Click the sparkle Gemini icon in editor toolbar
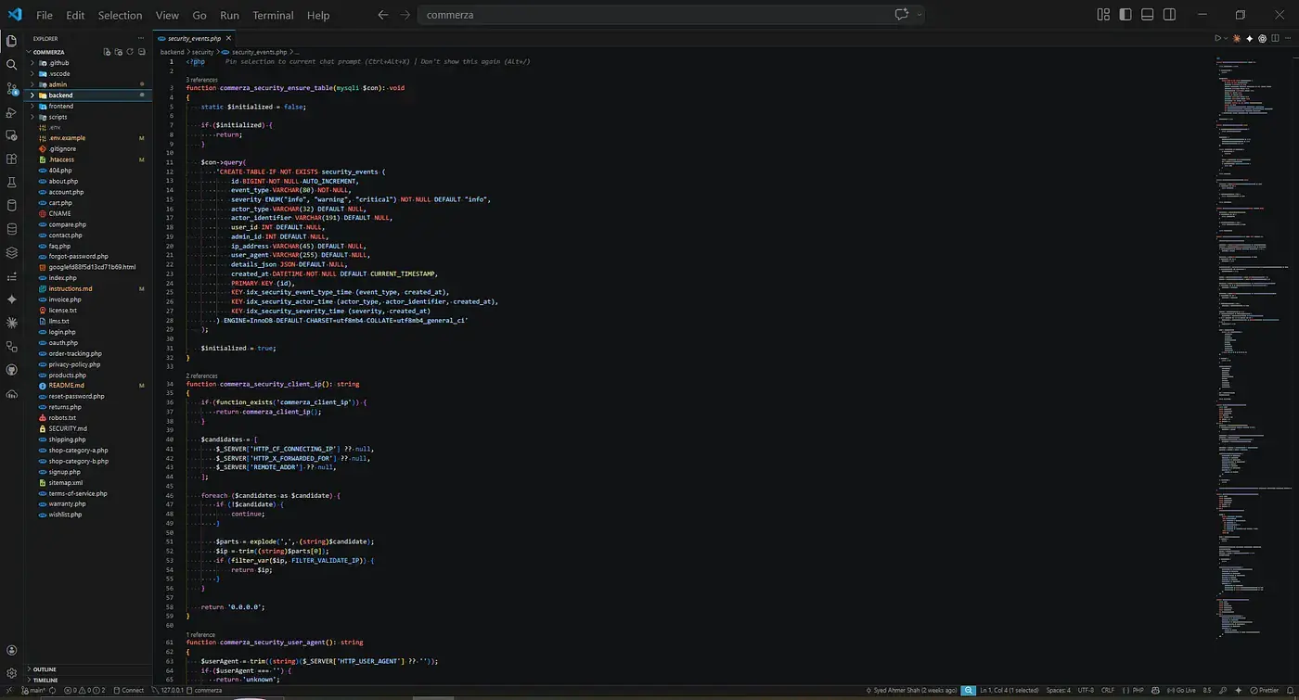Image resolution: width=1299 pixels, height=700 pixels. click(1250, 38)
